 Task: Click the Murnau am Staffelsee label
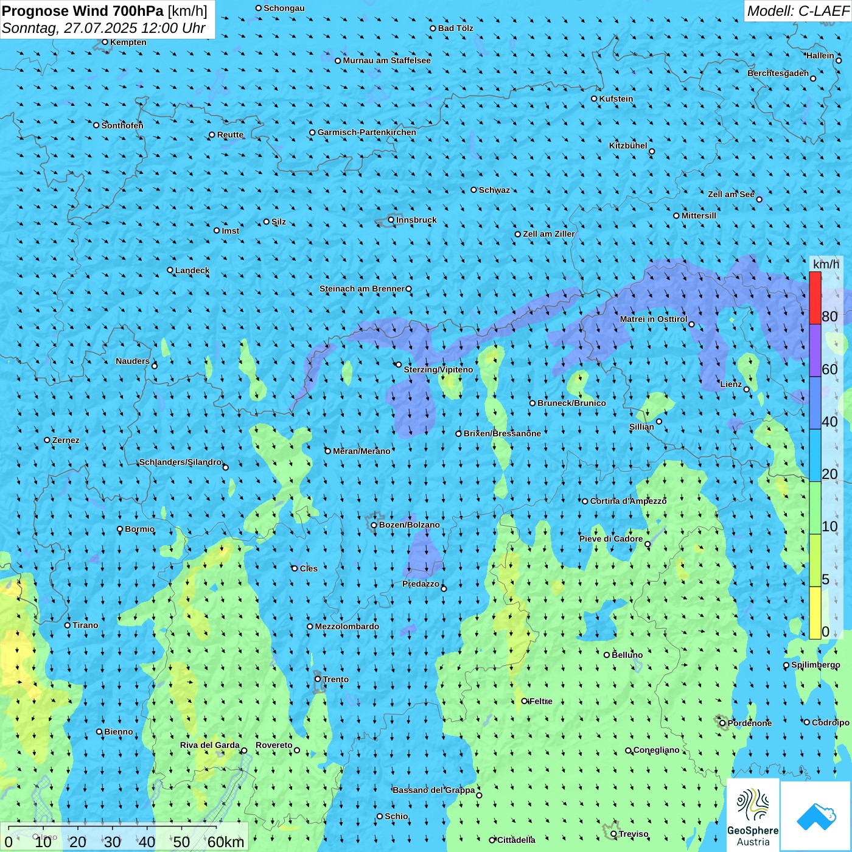coord(386,60)
